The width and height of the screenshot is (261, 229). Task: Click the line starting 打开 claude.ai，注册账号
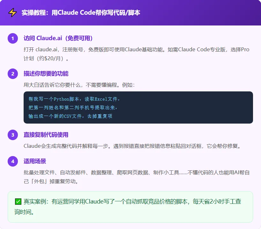(x=137, y=49)
